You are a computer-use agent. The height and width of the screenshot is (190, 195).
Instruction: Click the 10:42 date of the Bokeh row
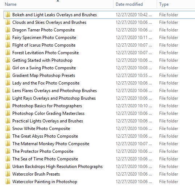[x=134, y=15]
